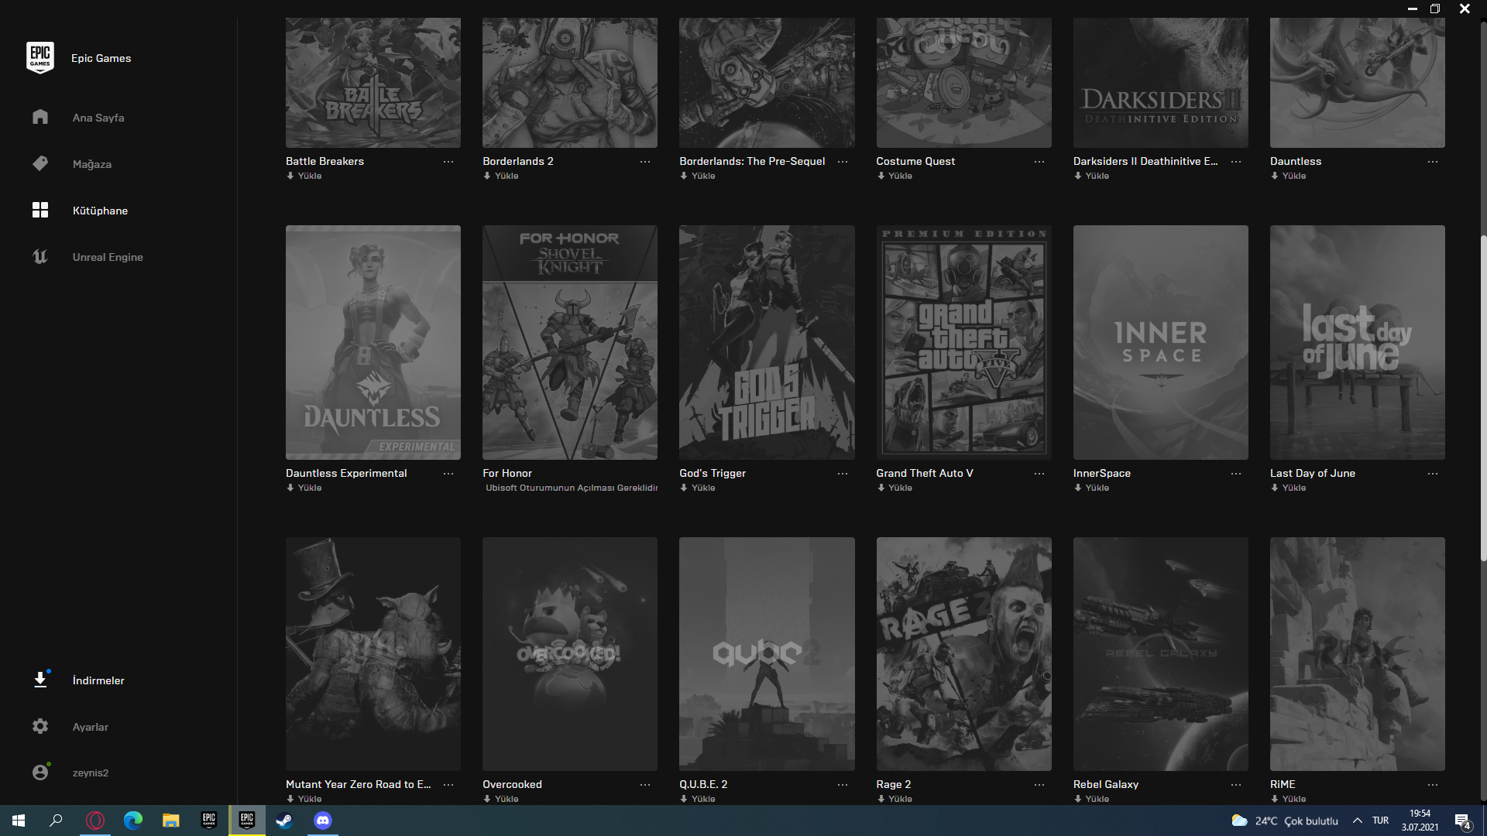
Task: Click the Epic Games logo icon
Action: click(40, 58)
